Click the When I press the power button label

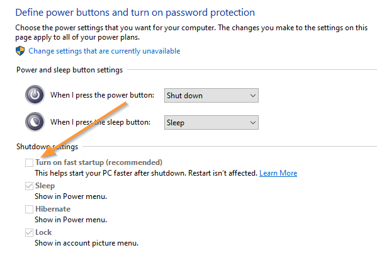click(102, 95)
